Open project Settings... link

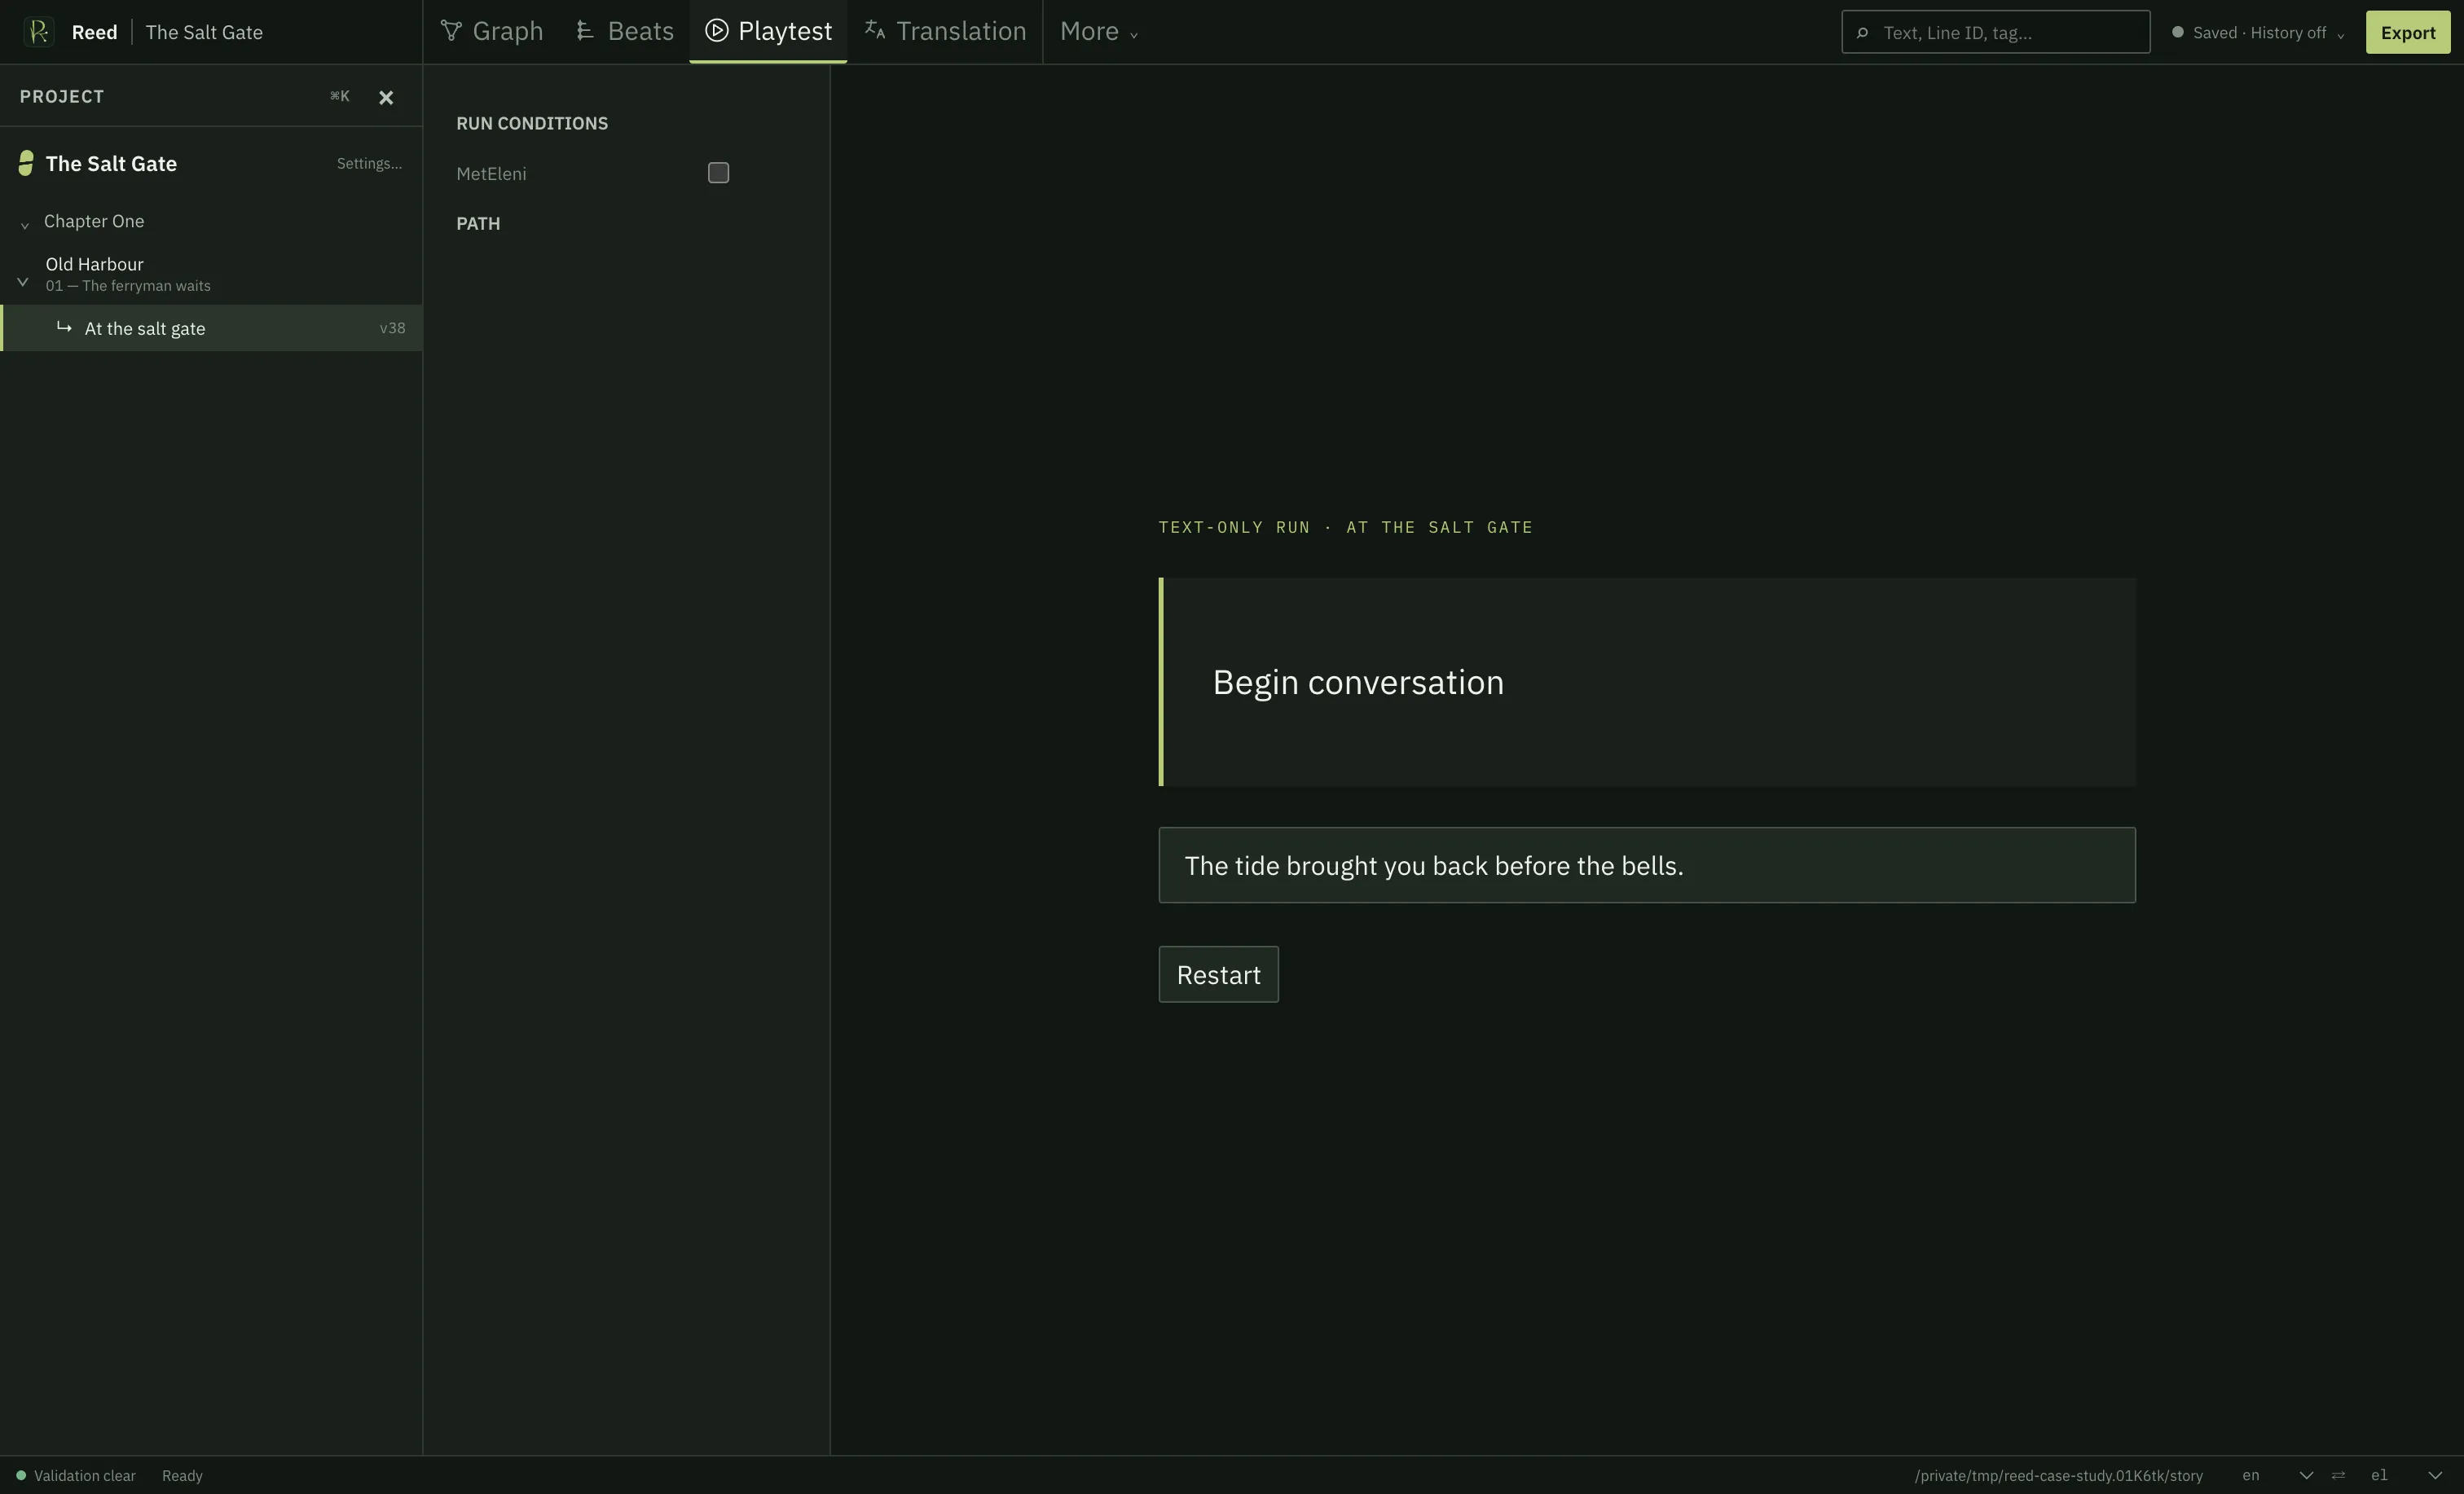369,163
